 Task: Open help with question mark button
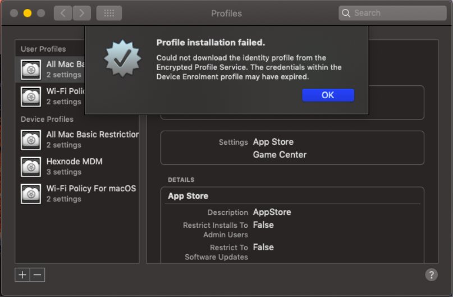tap(431, 274)
